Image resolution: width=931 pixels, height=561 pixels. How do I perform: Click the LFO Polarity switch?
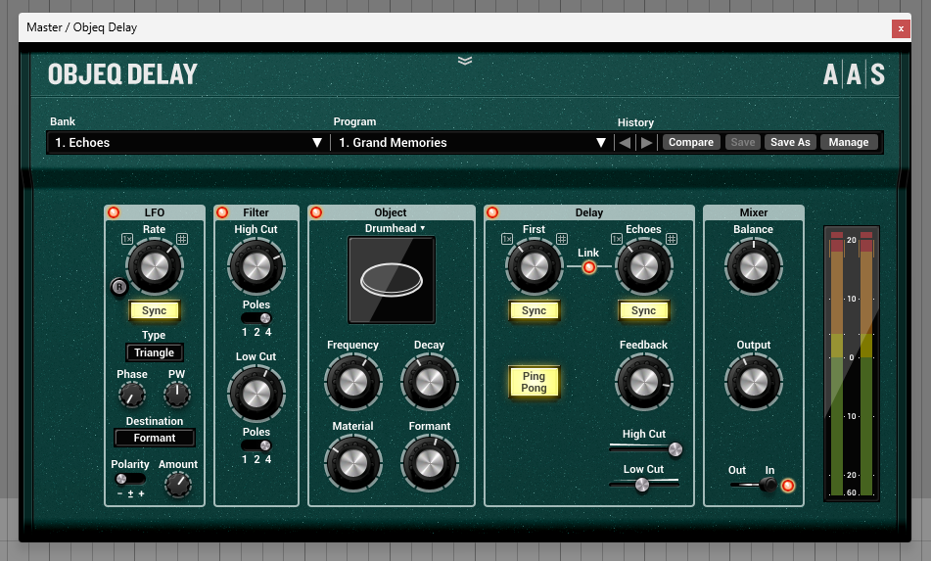click(130, 479)
